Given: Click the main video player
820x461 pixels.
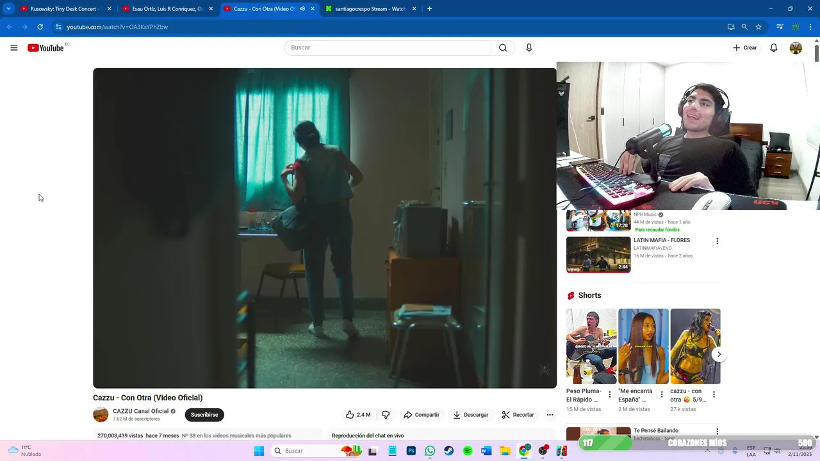Looking at the screenshot, I should tap(325, 228).
